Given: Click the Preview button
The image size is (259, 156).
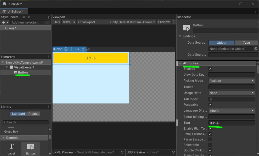Looking at the screenshot, I should pos(164,22).
